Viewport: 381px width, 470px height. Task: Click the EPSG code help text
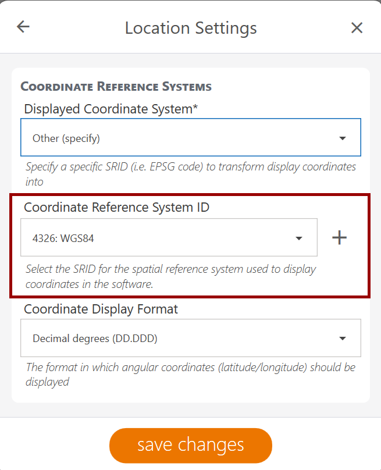(x=190, y=173)
